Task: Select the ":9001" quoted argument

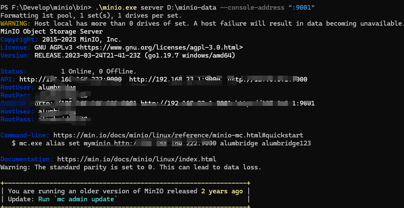Action: point(302,8)
